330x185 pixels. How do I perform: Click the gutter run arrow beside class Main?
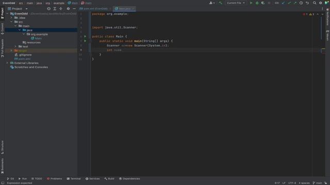pyautogui.click(x=85, y=36)
